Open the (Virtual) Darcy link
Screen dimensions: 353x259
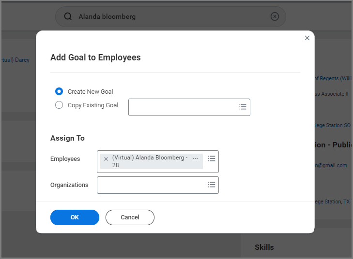pyautogui.click(x=17, y=60)
